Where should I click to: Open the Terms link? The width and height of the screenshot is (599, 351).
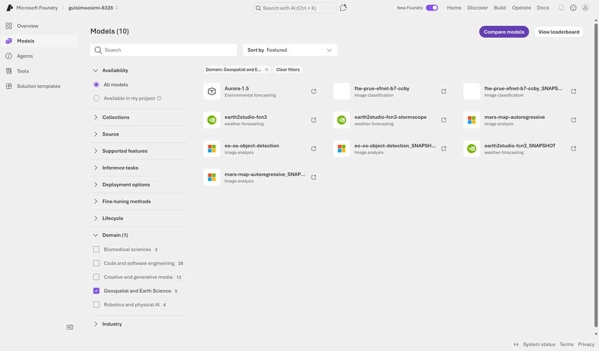(566, 344)
